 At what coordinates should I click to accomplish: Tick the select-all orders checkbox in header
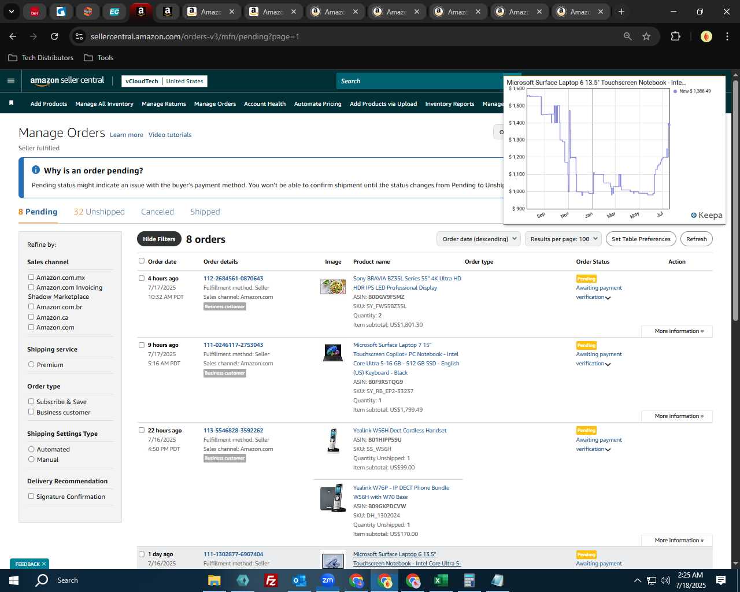click(142, 261)
